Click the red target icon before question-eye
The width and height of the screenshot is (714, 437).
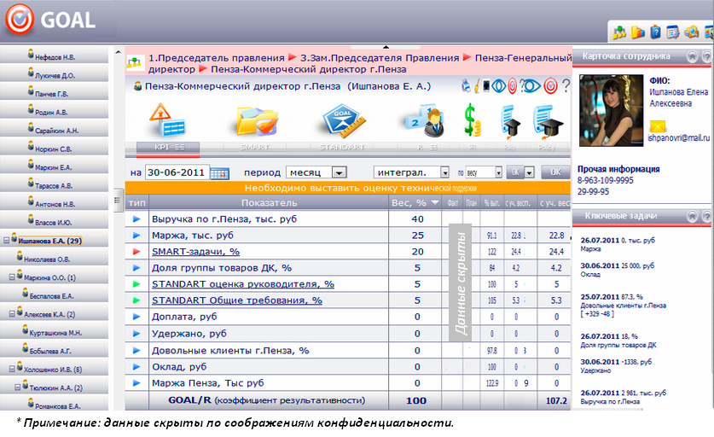click(513, 85)
